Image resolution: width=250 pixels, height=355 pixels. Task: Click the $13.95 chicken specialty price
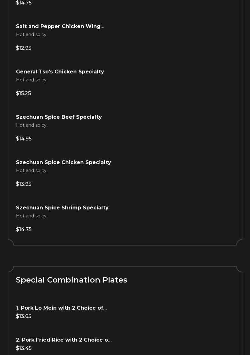tap(24, 184)
